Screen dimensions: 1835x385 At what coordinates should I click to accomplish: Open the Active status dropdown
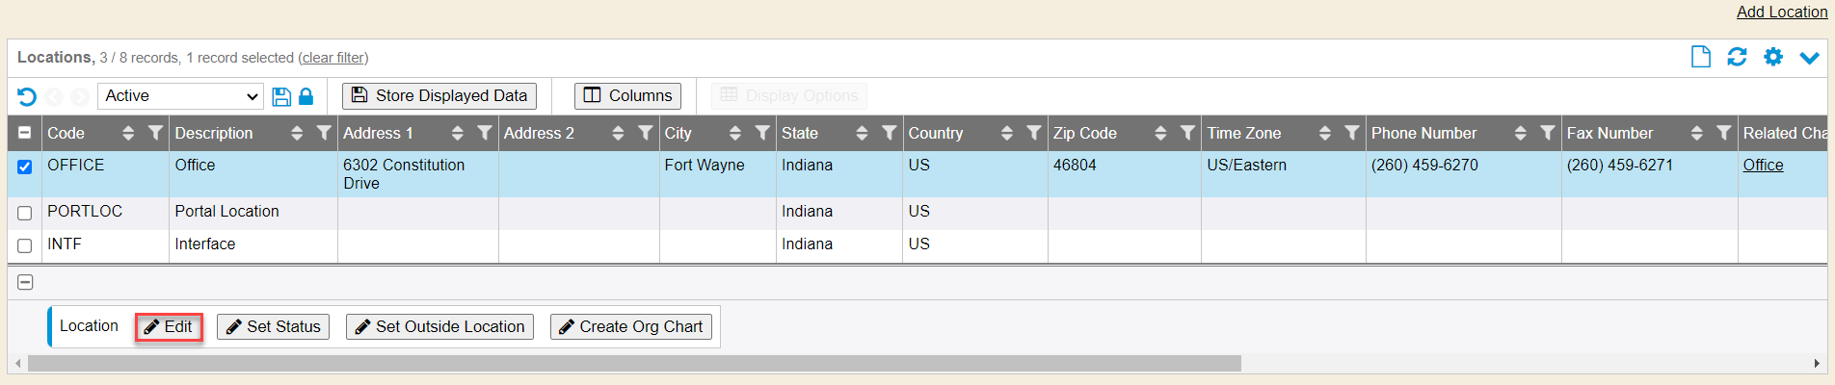click(x=180, y=96)
